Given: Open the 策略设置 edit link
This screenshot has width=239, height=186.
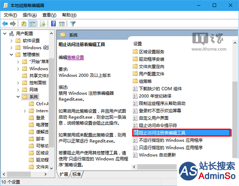Looking at the screenshot, I should click(75, 58).
